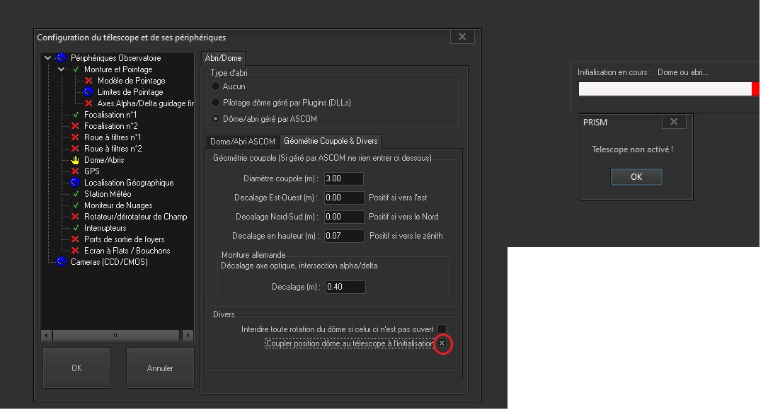This screenshot has width=768, height=415.
Task: Click the red X icon beside Roue à filtres n°1
Action: tap(76, 137)
